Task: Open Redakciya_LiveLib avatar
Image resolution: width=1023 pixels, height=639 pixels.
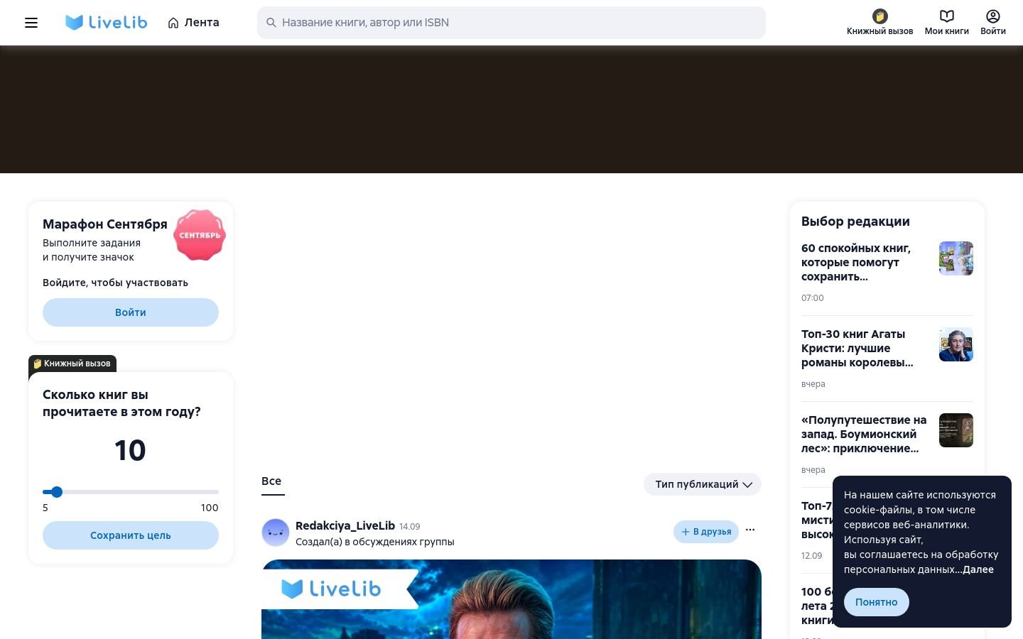Action: coord(276,532)
